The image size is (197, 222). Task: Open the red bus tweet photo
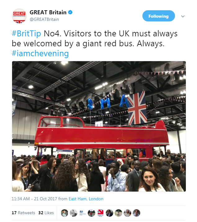pos(99,126)
